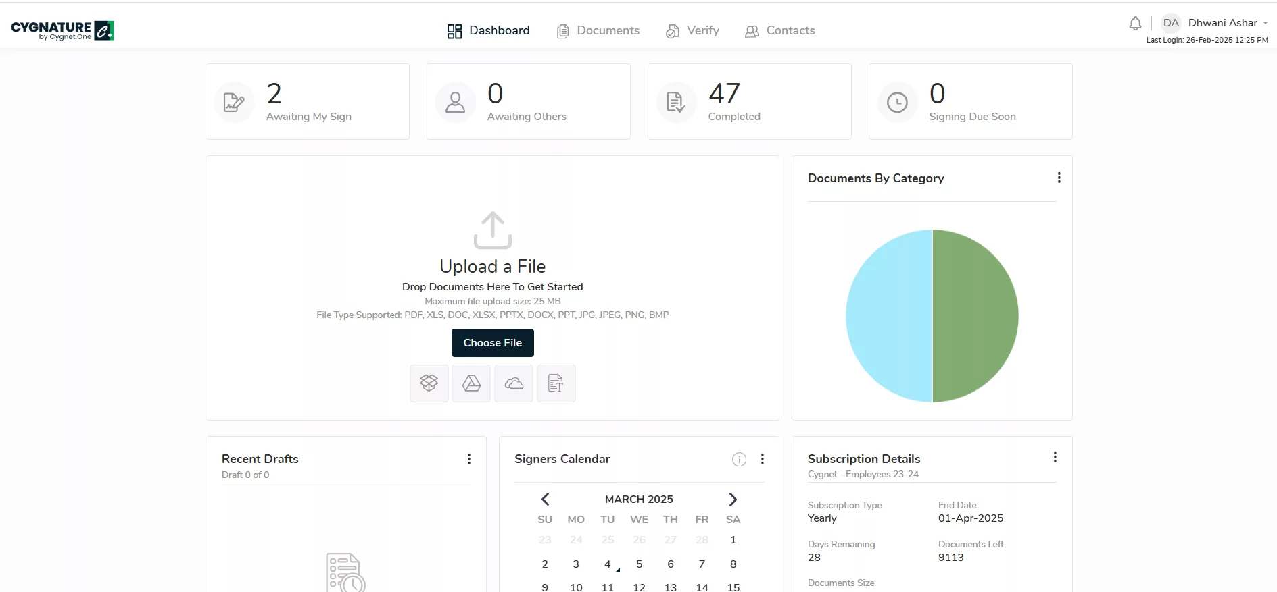Viewport: 1277px width, 592px height.
Task: Import a file from Dropbox
Action: tap(429, 383)
